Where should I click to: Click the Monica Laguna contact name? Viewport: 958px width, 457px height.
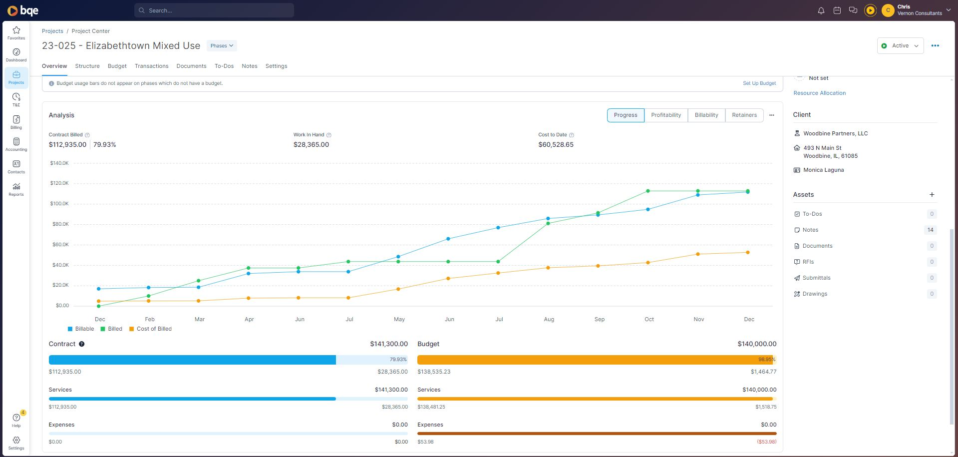coord(823,170)
